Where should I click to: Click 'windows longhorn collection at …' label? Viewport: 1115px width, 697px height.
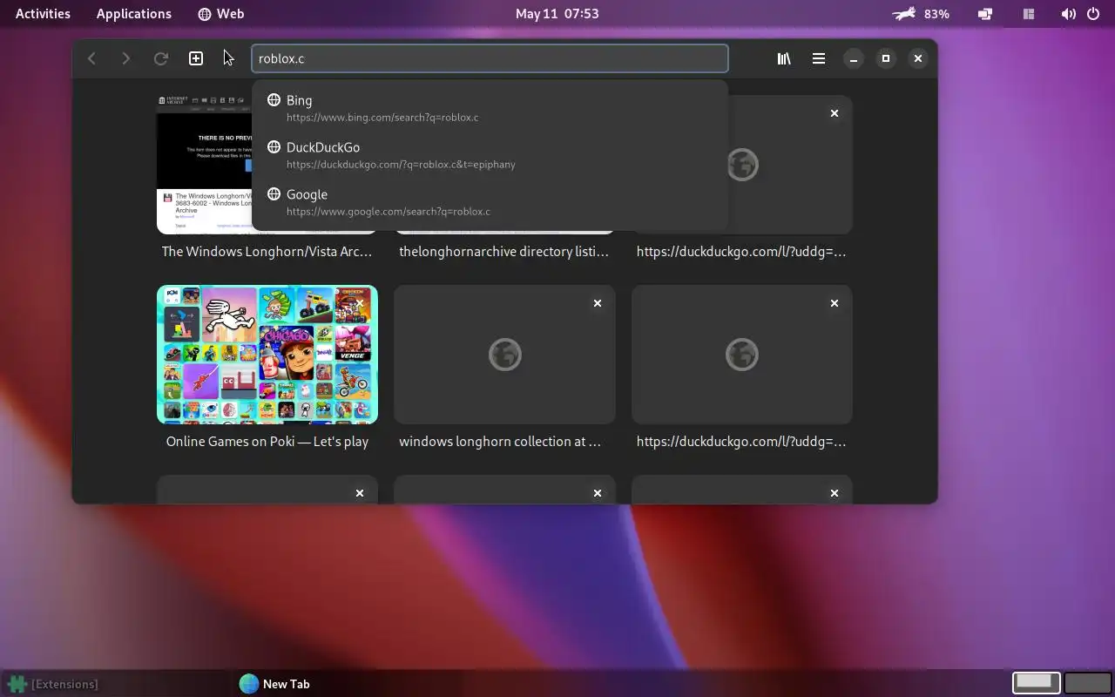(x=500, y=442)
